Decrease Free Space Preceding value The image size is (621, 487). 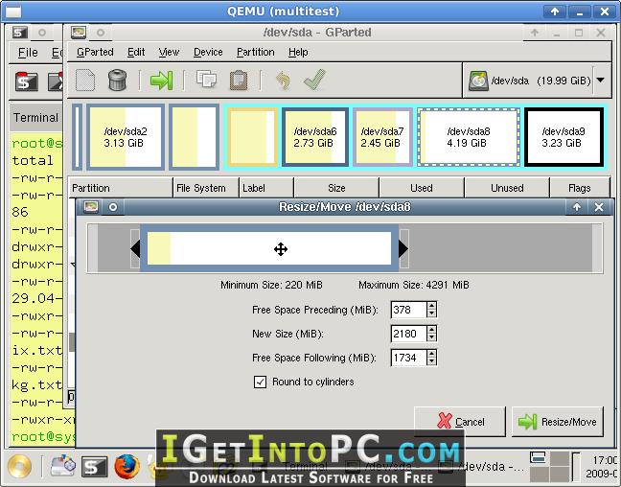point(431,313)
